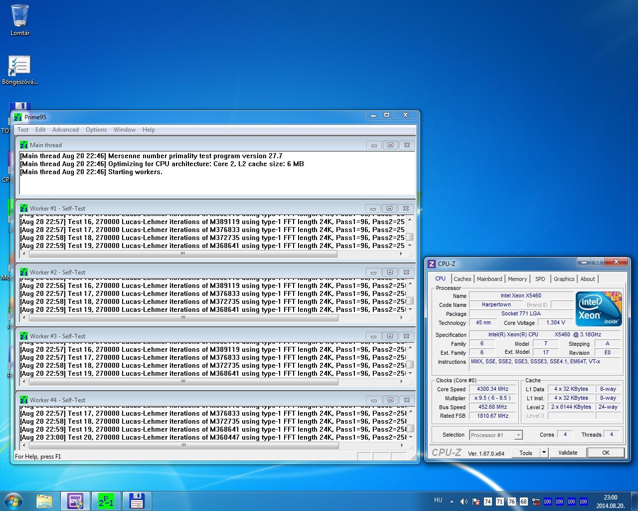Click the tray temperature 68 icon
Screen dimensions: 638x511
(523, 502)
